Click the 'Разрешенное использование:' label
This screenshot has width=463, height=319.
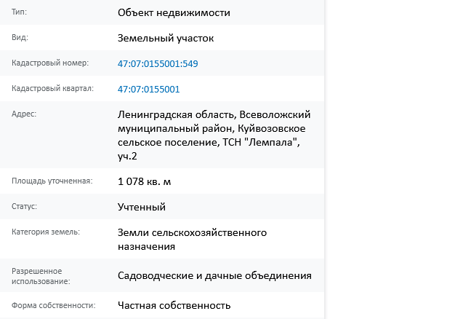41,276
